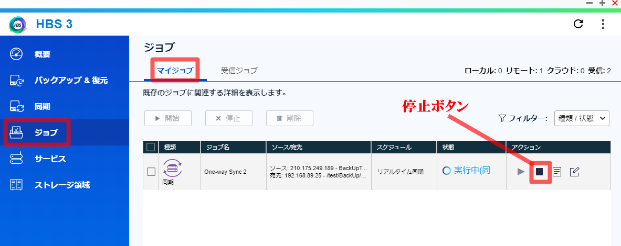Click the リモート: 1 counter
Image resolution: width=621 pixels, height=246 pixels.
click(524, 71)
